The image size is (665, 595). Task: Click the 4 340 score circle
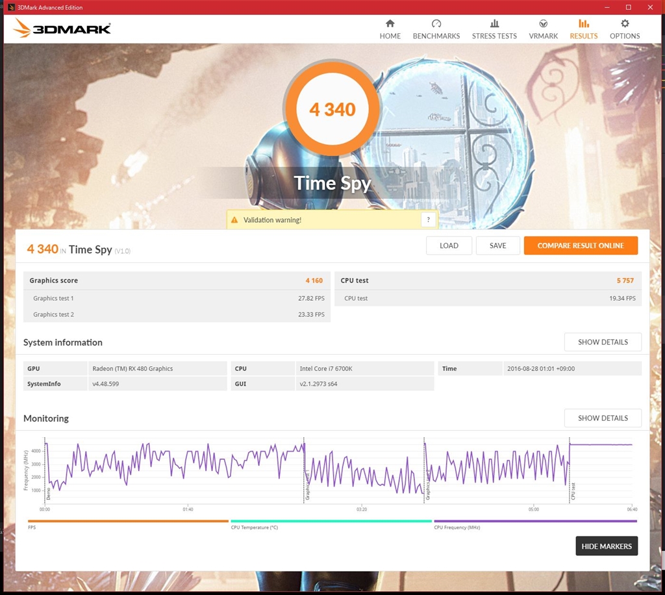click(x=332, y=109)
